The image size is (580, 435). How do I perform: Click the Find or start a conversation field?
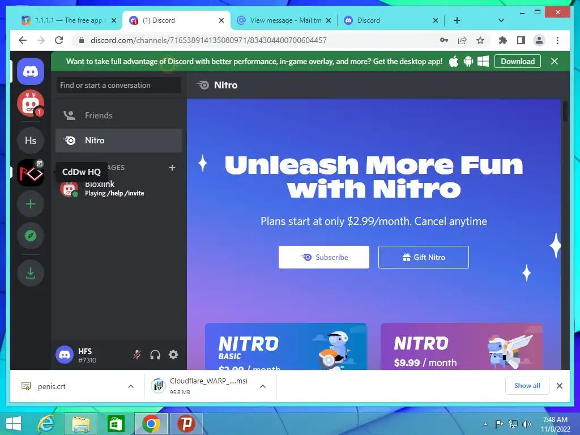pyautogui.click(x=119, y=85)
